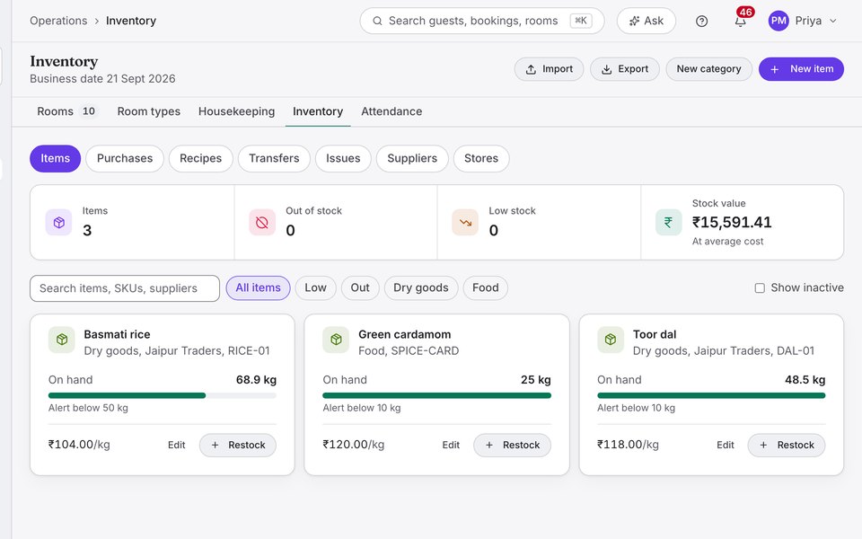Image resolution: width=862 pixels, height=539 pixels.
Task: Expand the Priya account dropdown chevron
Action: click(x=833, y=21)
